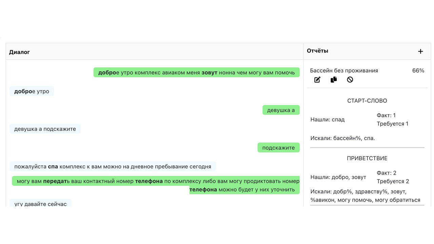
Task: Click 'Искали: добр%, здравству%' search terms
Action: (365, 196)
